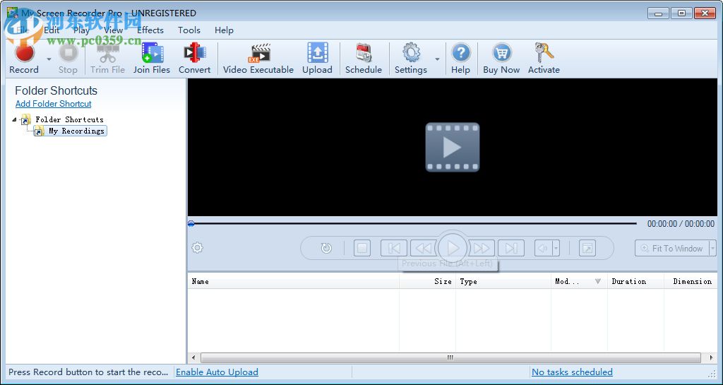Open the Effects menu
This screenshot has width=723, height=385.
coord(150,30)
